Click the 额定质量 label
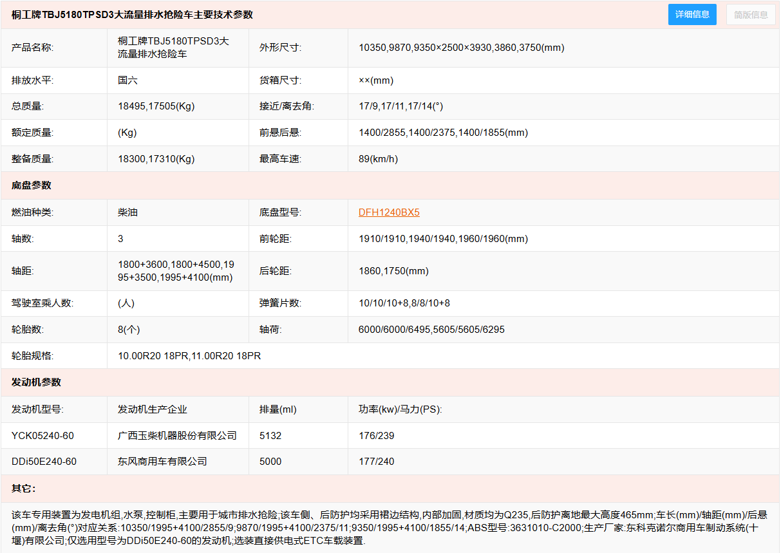Screen dimensions: 781x553 coord(32,133)
